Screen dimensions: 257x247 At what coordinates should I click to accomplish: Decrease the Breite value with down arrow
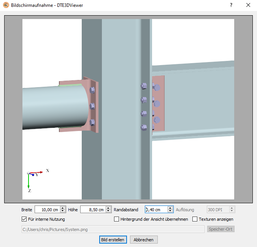63,211
